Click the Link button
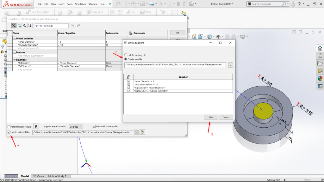The width and height of the screenshot is (324, 182). [211, 117]
